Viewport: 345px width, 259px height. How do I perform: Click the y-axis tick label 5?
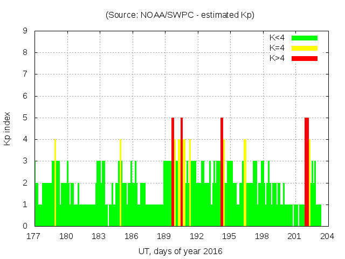(25, 118)
